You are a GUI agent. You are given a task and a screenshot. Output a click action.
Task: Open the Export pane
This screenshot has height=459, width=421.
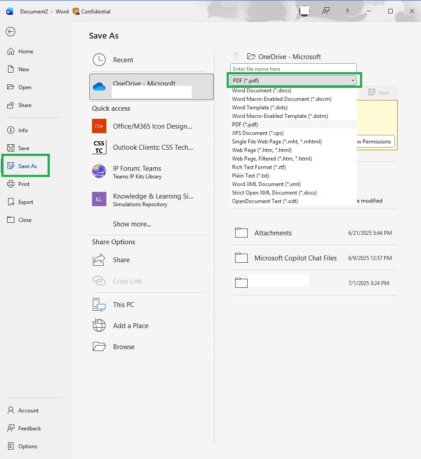click(x=20, y=202)
